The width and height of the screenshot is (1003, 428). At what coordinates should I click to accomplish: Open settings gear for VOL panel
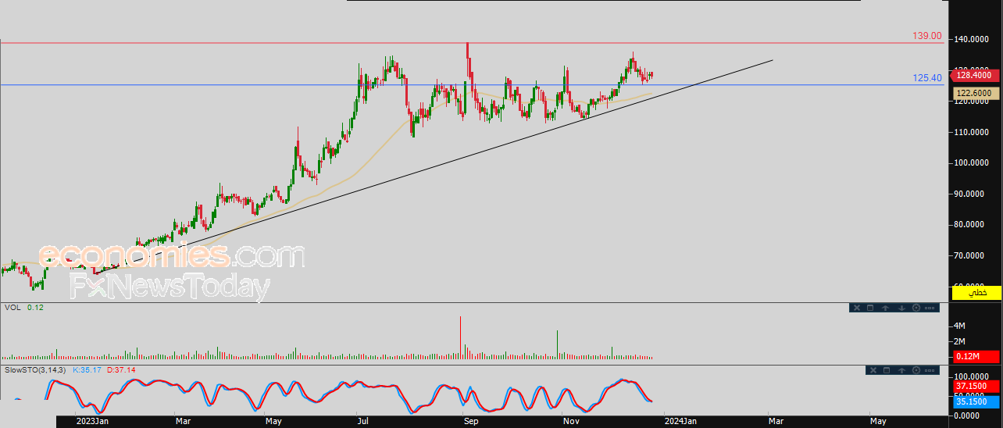click(x=916, y=308)
